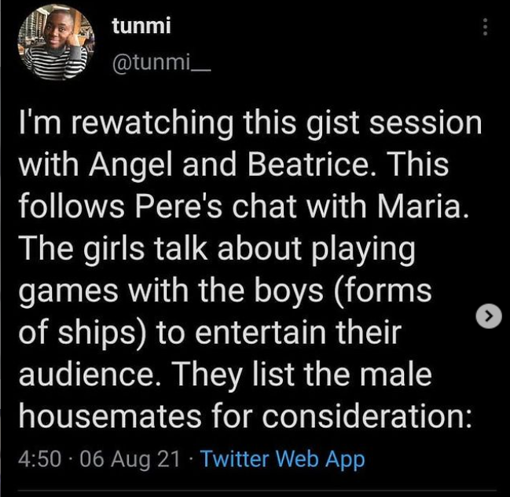Screen dimensions: 510x497
Task: Click the display name tunmi
Action: pos(141,26)
